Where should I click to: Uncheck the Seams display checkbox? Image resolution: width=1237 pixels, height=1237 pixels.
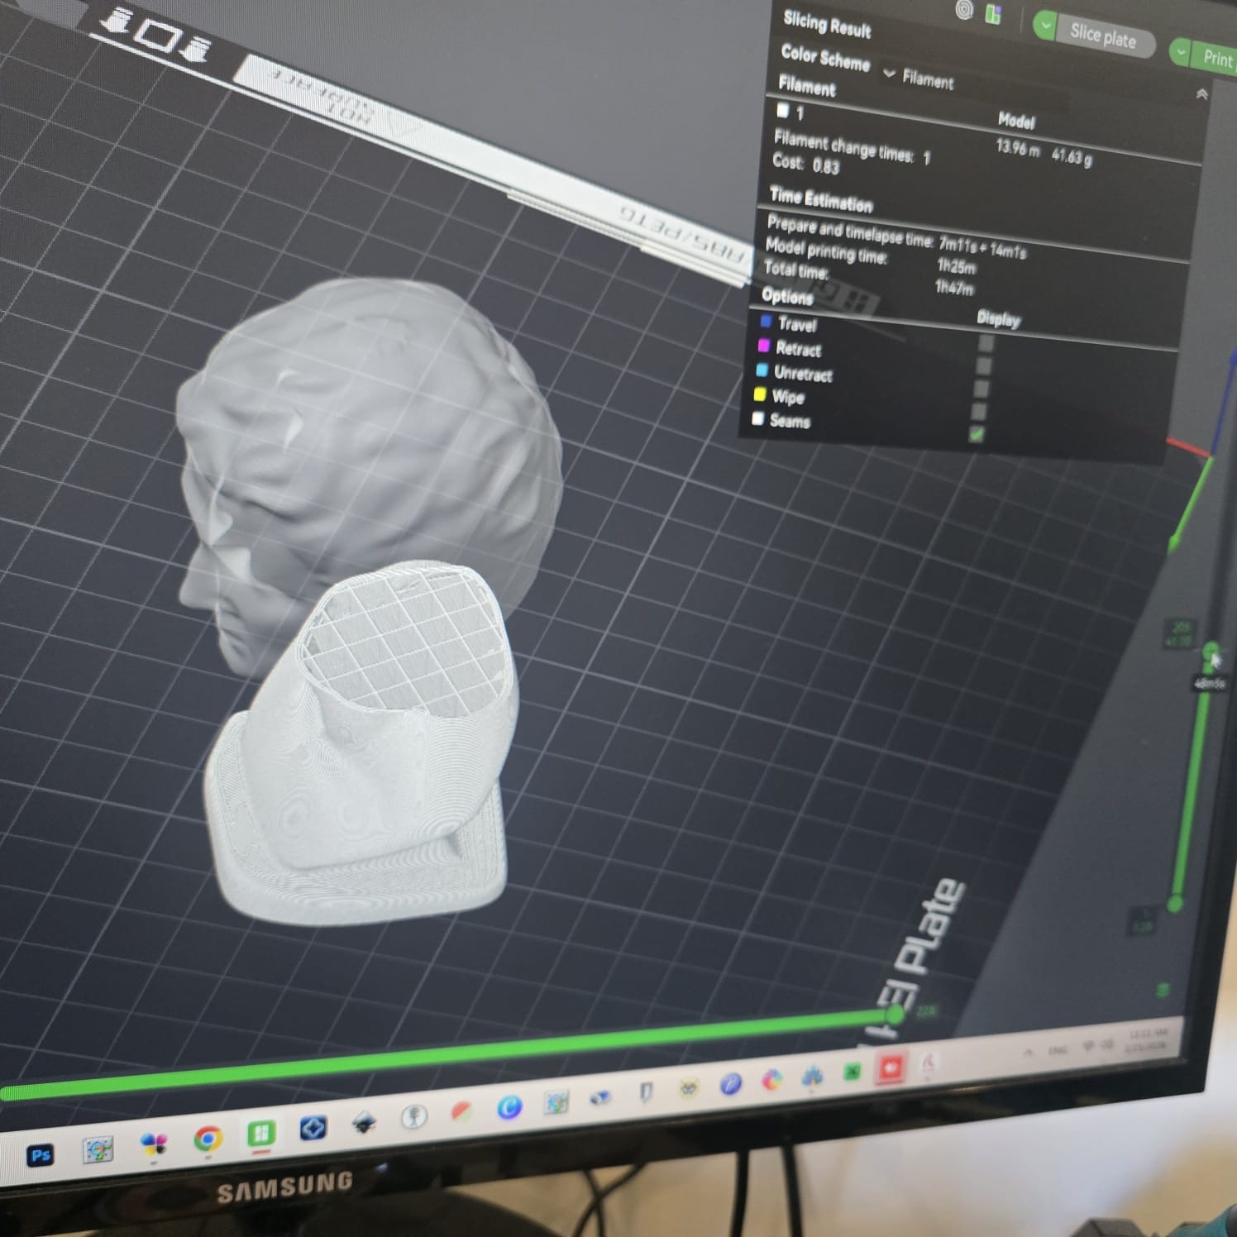tap(977, 434)
